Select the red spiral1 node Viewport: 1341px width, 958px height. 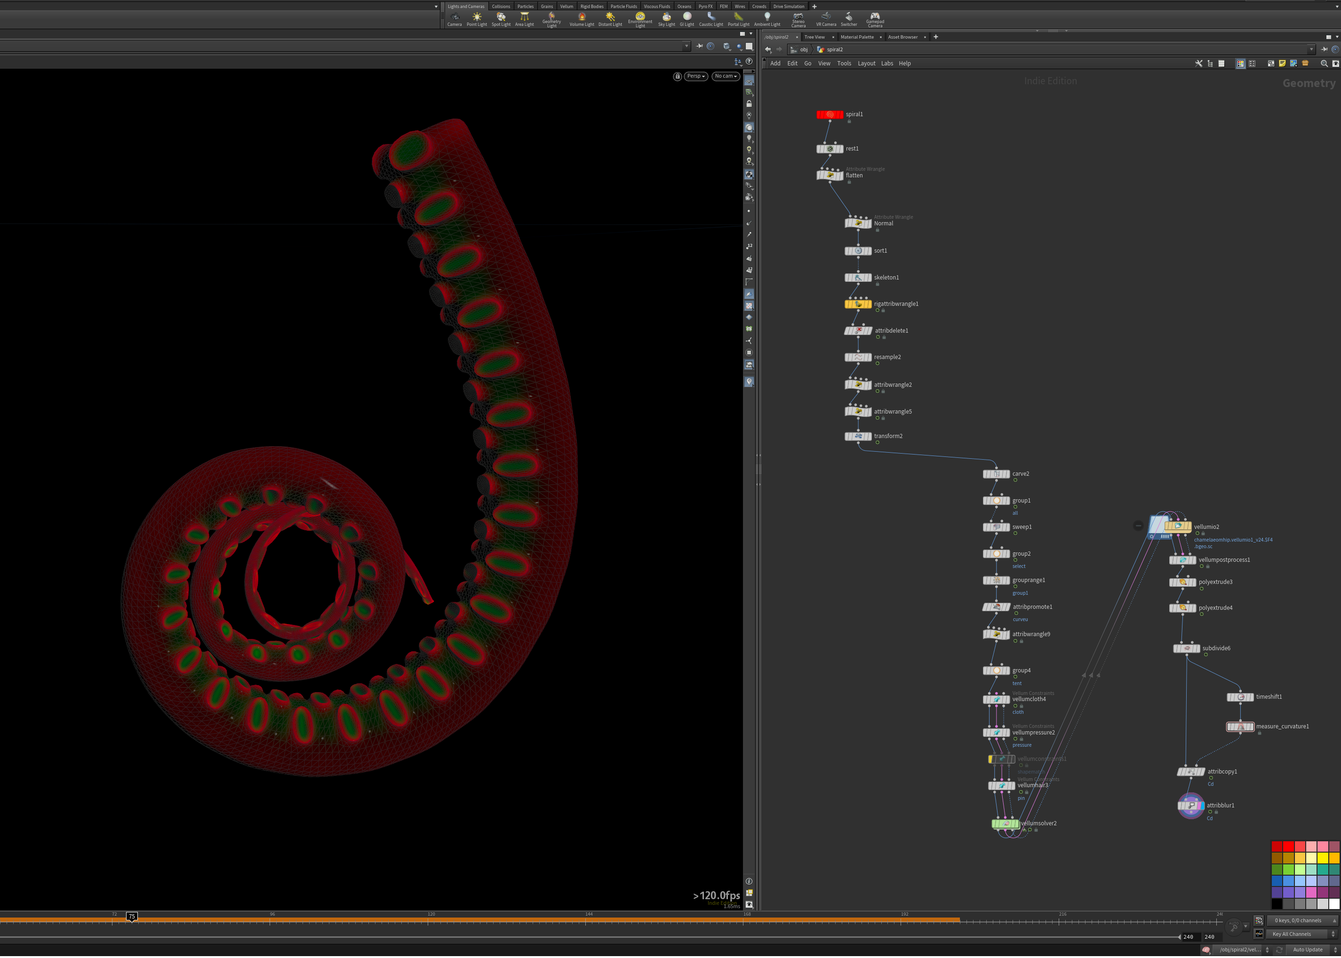830,114
